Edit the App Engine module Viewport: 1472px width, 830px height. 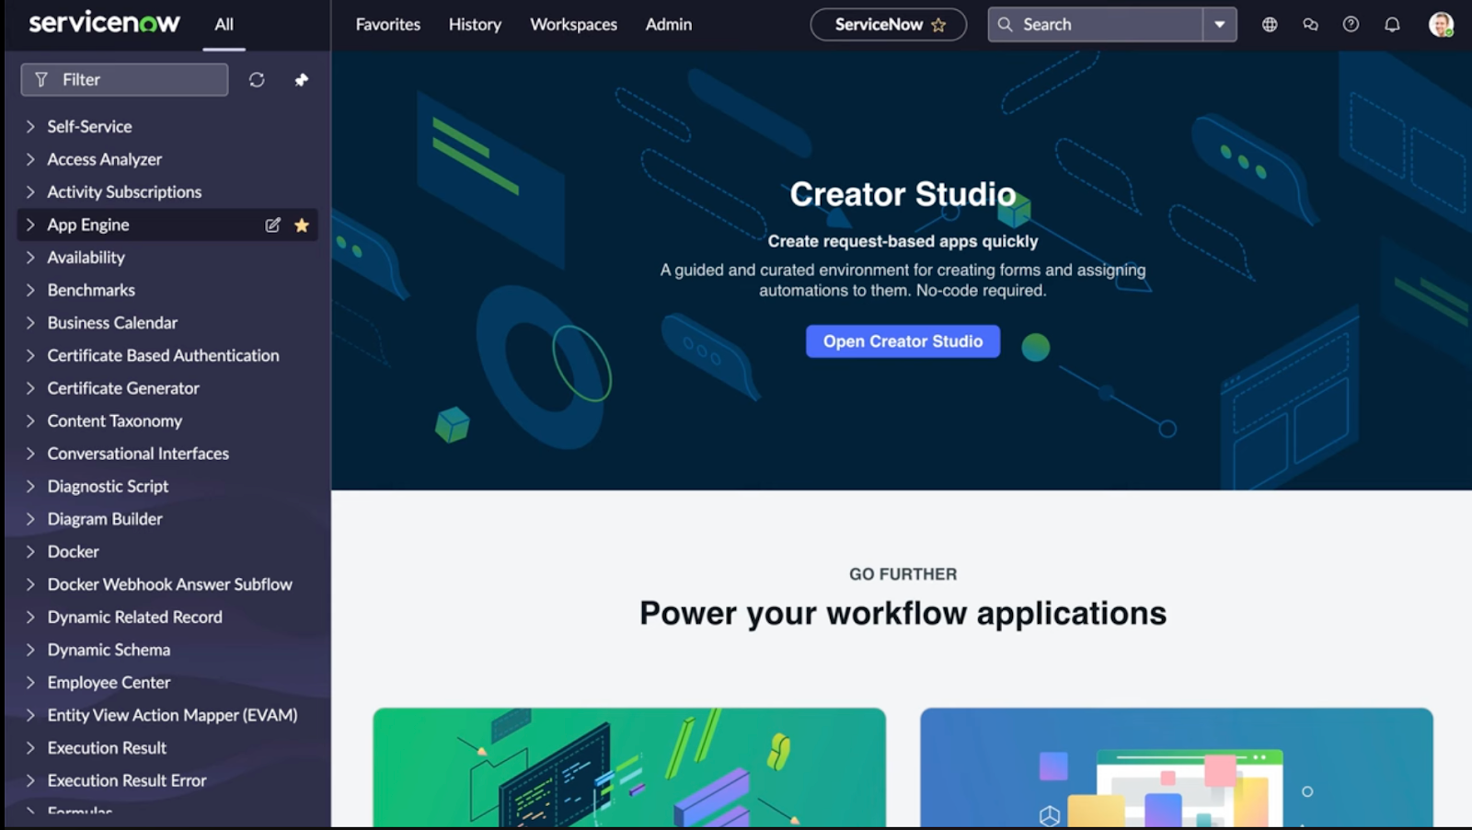click(x=272, y=225)
